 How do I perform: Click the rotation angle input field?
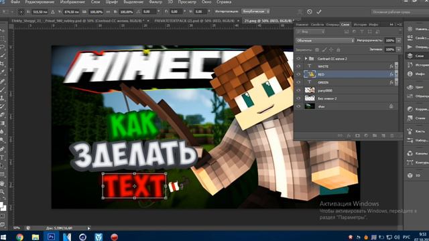[149, 12]
